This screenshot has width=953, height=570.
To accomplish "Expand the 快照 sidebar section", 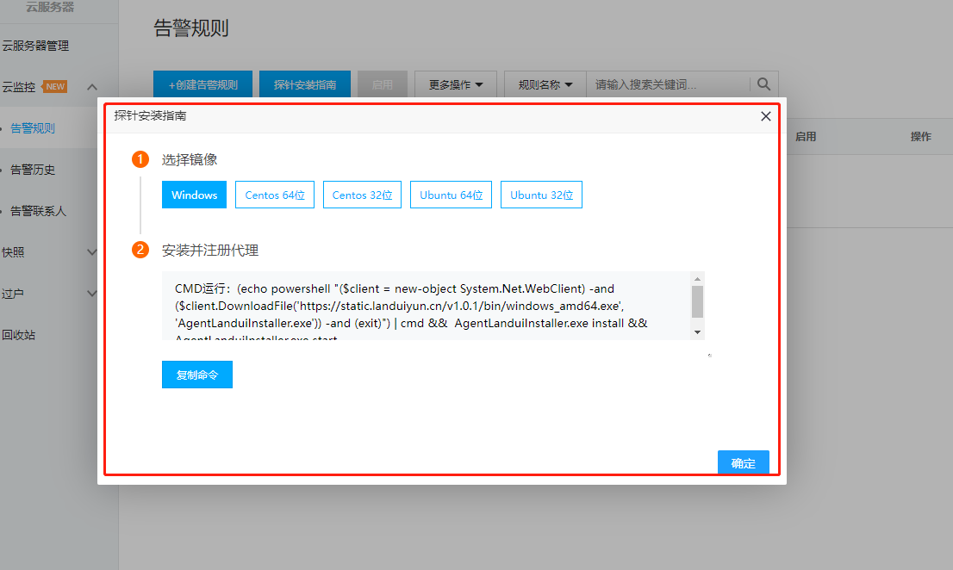I will point(92,252).
